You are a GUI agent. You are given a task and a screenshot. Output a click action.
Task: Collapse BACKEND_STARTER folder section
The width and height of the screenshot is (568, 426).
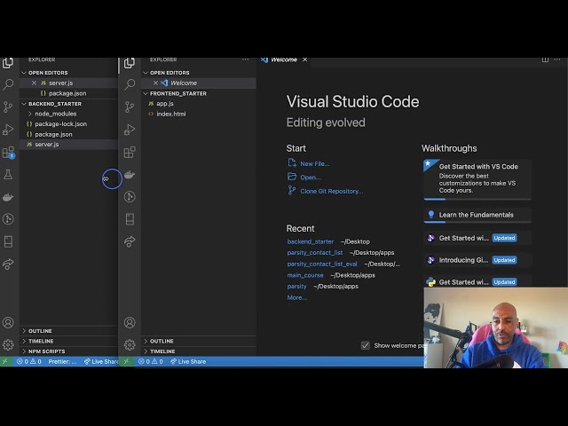pos(69,104)
